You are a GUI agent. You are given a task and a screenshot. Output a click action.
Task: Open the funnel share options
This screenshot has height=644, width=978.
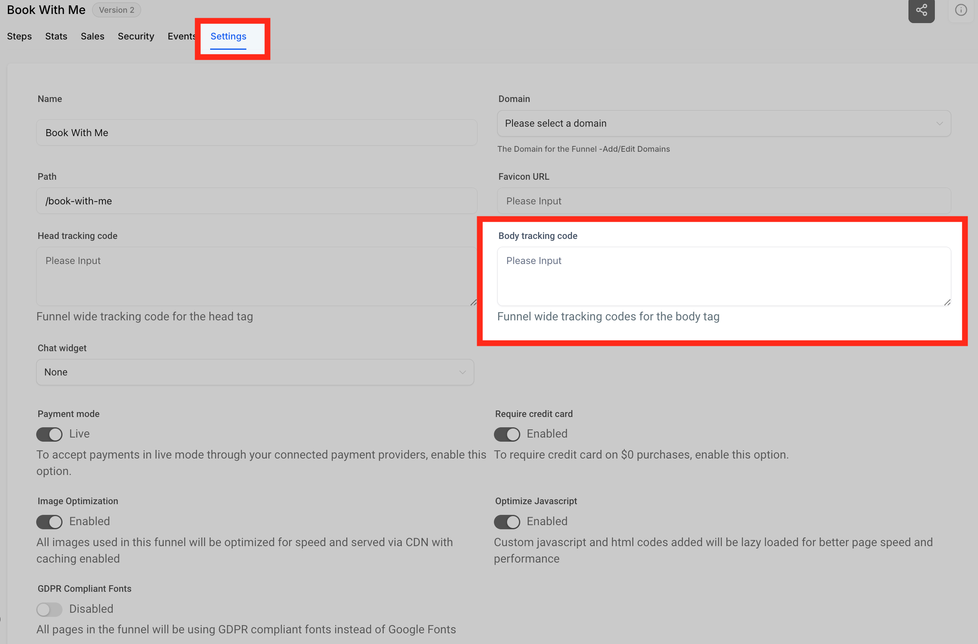coord(921,10)
